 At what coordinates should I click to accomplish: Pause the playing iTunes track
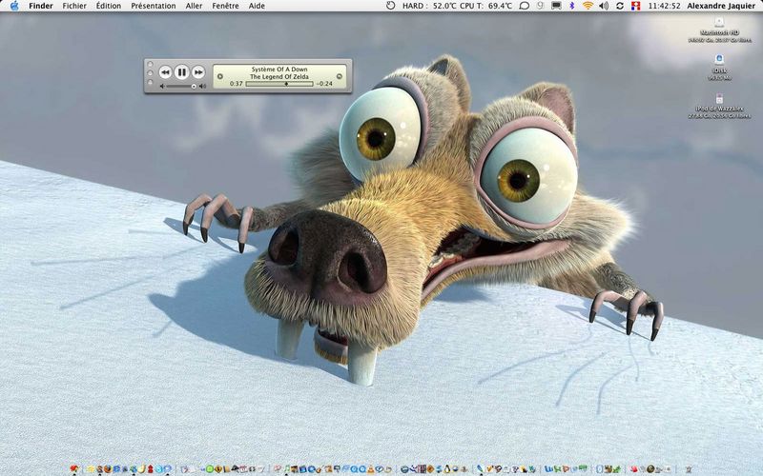point(181,71)
